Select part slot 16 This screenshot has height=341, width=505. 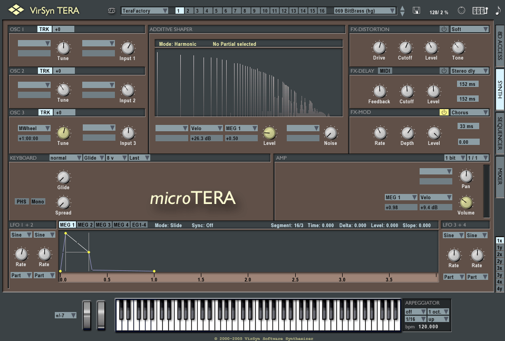point(322,11)
